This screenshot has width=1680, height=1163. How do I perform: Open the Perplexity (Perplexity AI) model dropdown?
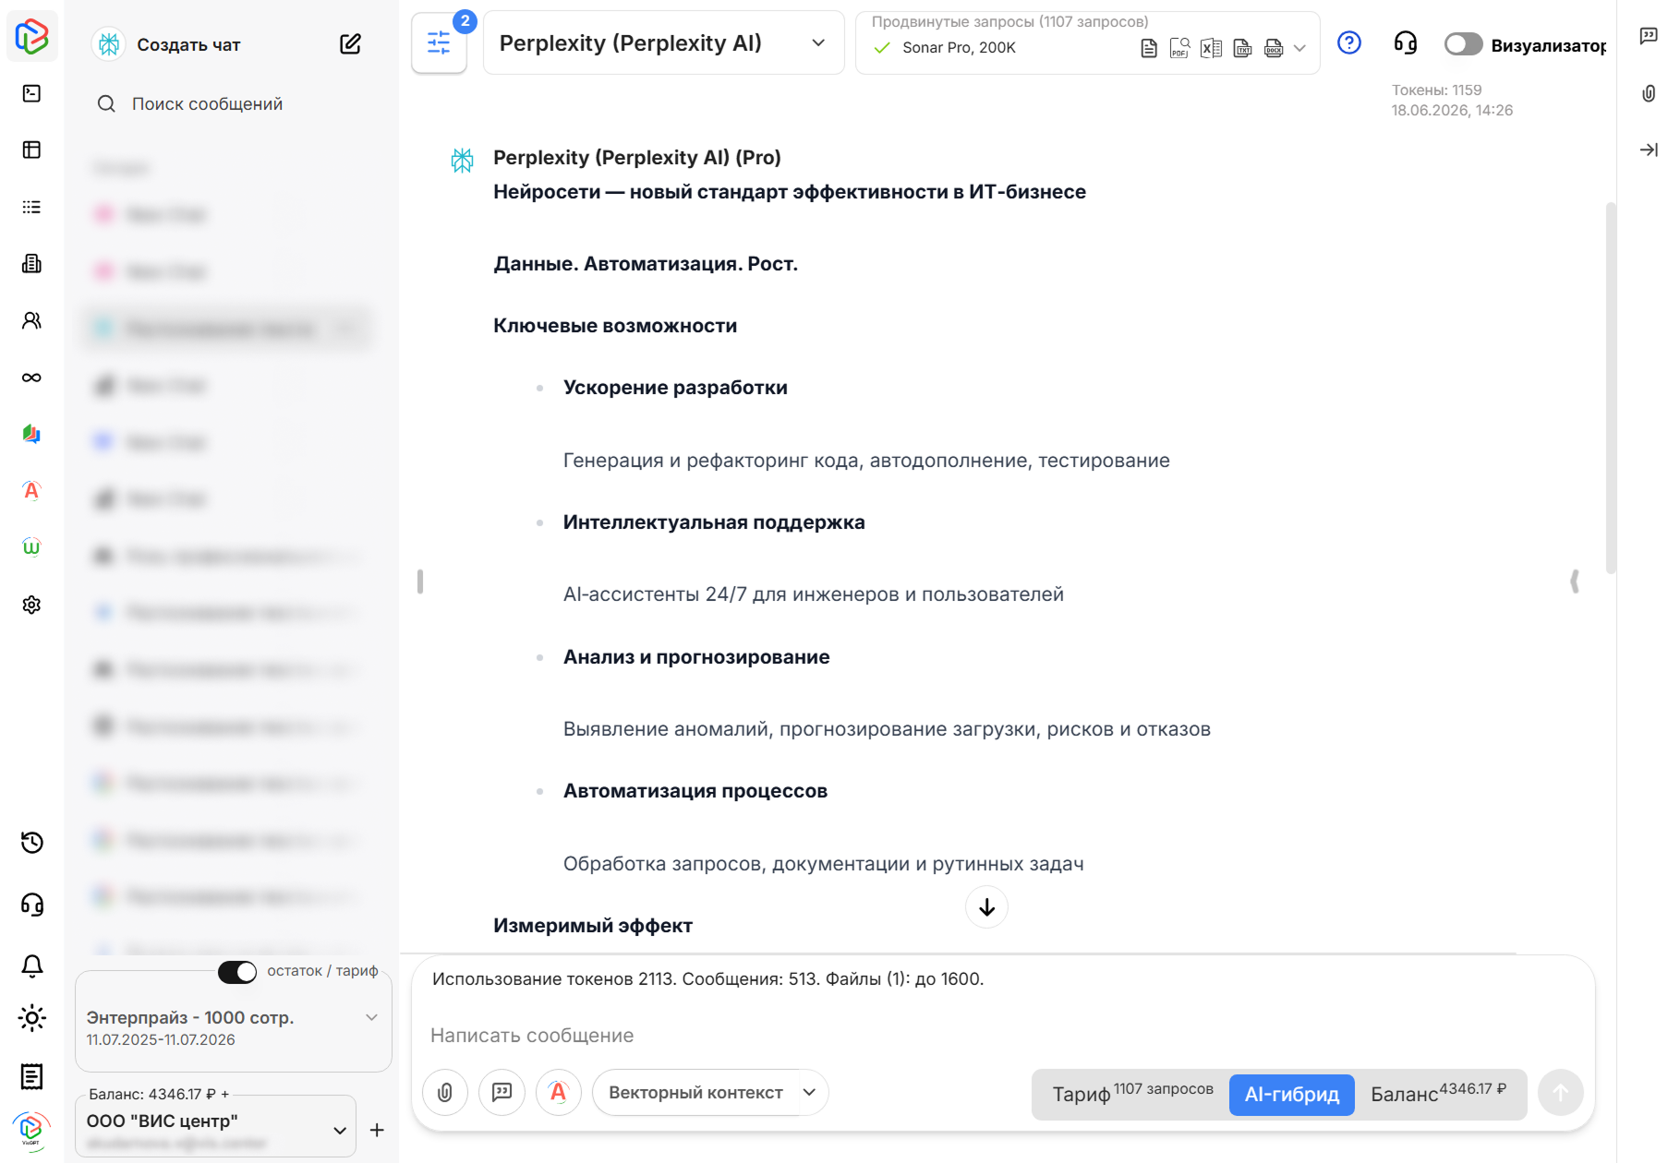click(x=663, y=42)
